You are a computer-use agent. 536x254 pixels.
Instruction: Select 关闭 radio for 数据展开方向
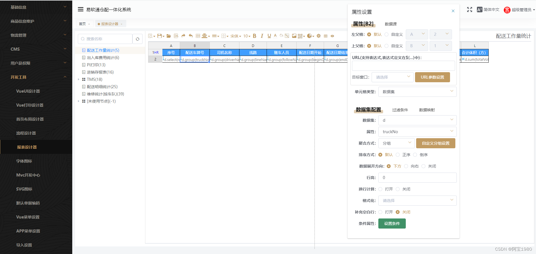423,166
